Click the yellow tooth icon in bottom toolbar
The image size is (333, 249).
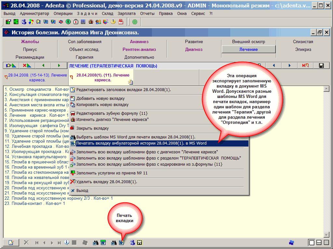click(140, 243)
